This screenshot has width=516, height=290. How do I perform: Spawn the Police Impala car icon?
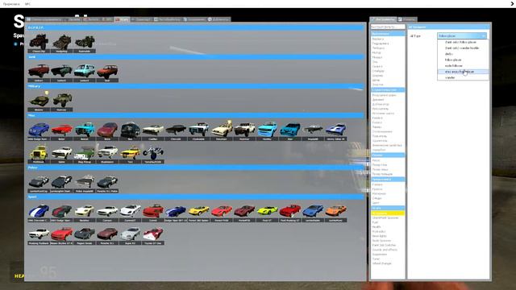(85, 183)
